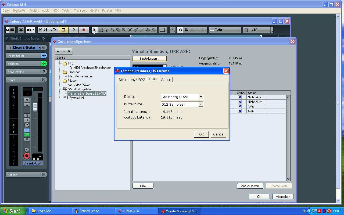Click the add device plus button

58,51
